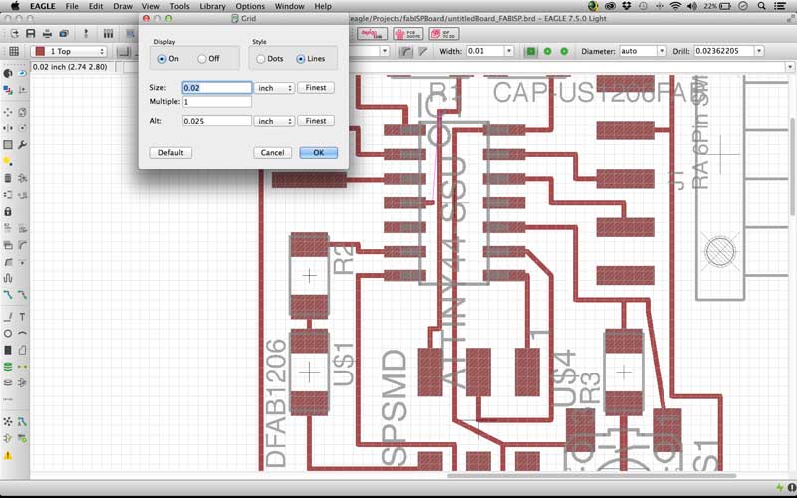This screenshot has width=797, height=498.
Task: Open the Draw menu
Action: (123, 6)
